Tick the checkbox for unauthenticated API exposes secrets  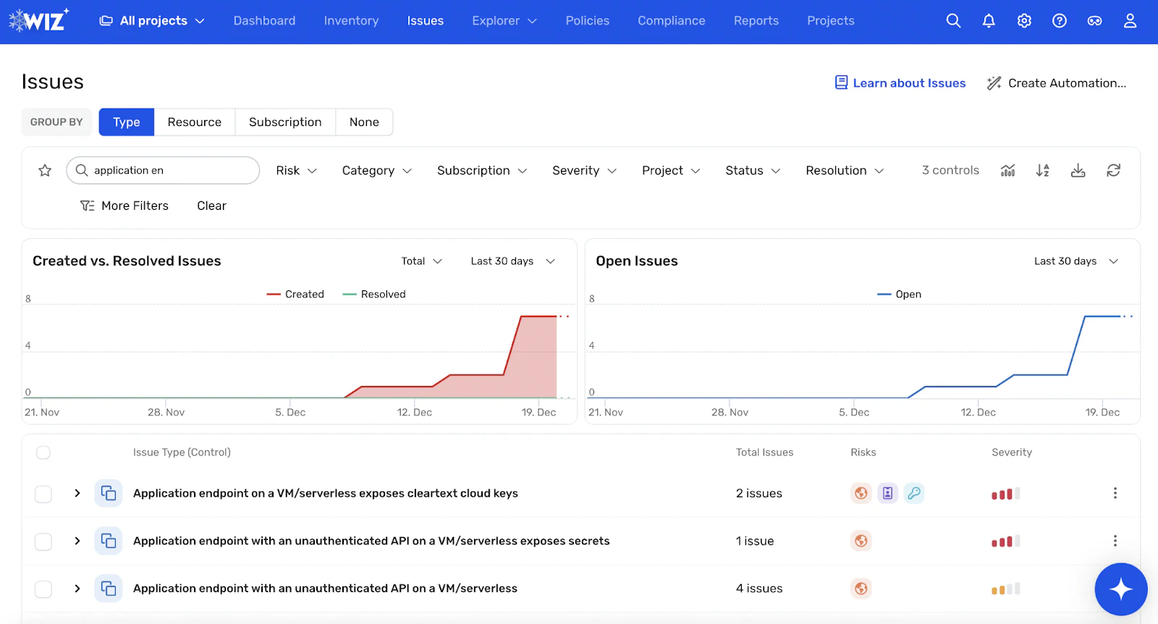[x=43, y=541]
